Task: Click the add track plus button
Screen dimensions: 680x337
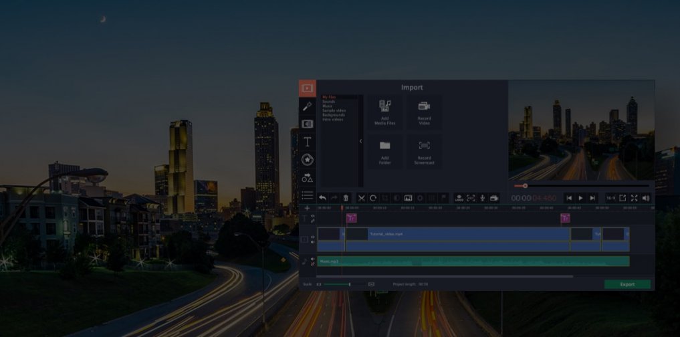Action: (x=307, y=208)
